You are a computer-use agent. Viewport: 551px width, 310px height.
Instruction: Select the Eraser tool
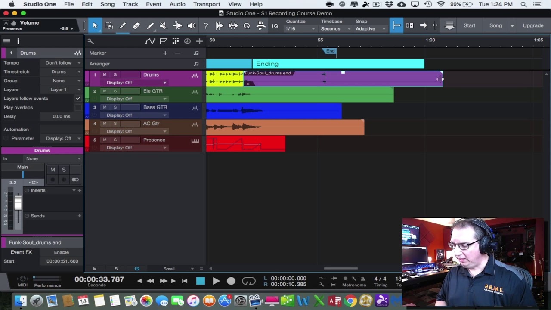136,26
